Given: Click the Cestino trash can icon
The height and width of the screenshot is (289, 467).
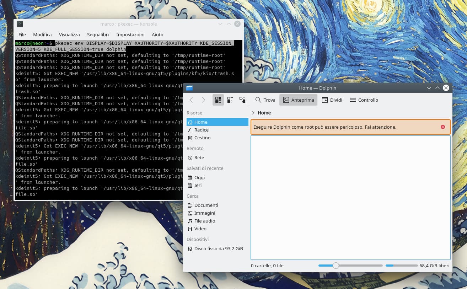Looking at the screenshot, I should (190, 138).
